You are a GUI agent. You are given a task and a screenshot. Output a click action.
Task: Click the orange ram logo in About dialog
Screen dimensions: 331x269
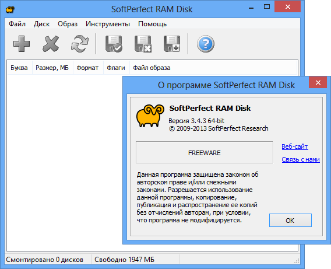[150, 116]
